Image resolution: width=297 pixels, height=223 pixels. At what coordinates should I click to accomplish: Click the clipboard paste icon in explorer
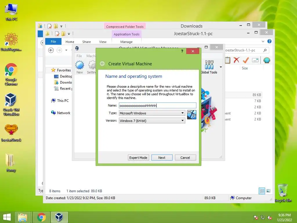[x=228, y=60]
